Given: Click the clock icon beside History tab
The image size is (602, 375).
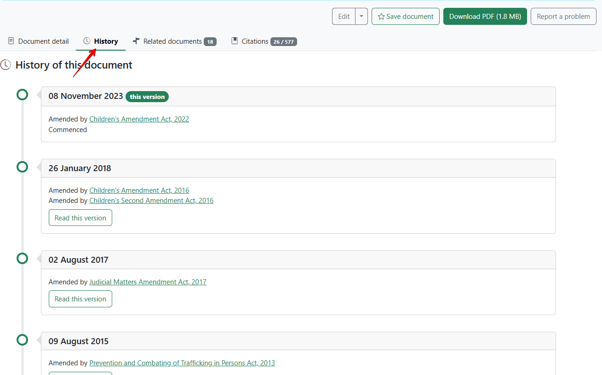Looking at the screenshot, I should pyautogui.click(x=87, y=41).
